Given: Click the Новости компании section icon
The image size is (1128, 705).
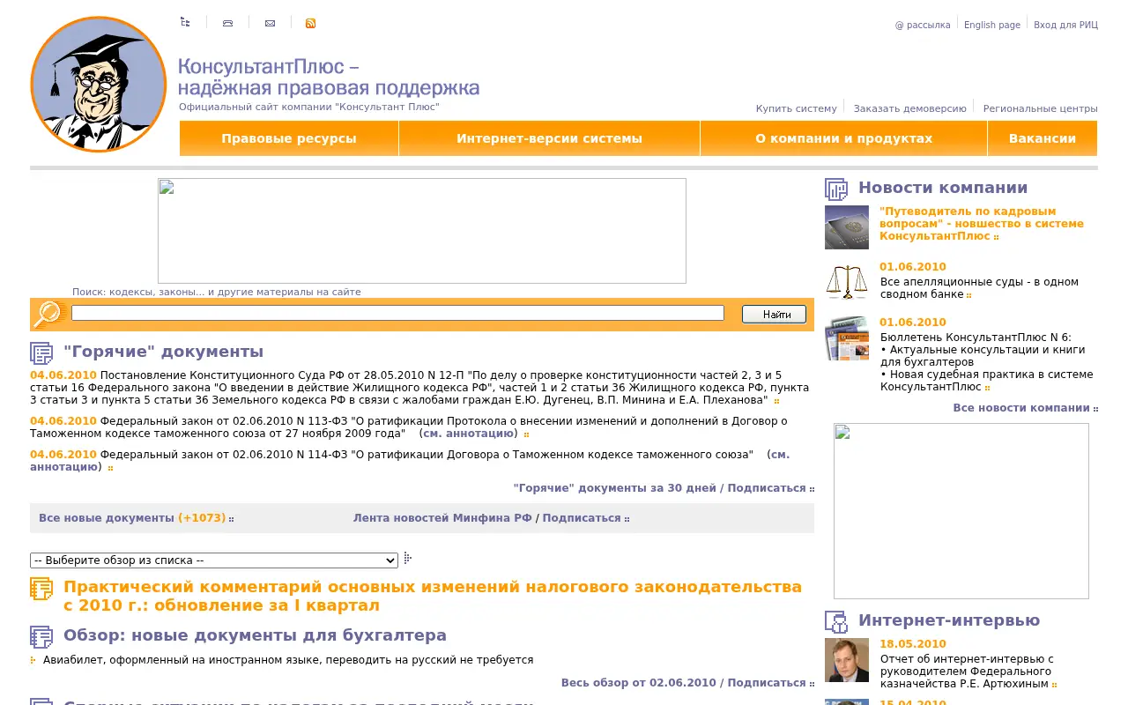Looking at the screenshot, I should 836,189.
